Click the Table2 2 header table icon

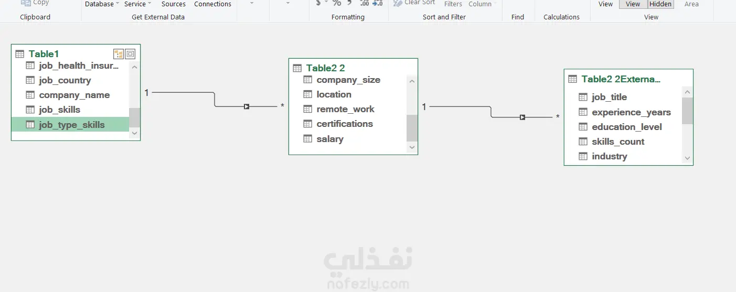point(297,68)
